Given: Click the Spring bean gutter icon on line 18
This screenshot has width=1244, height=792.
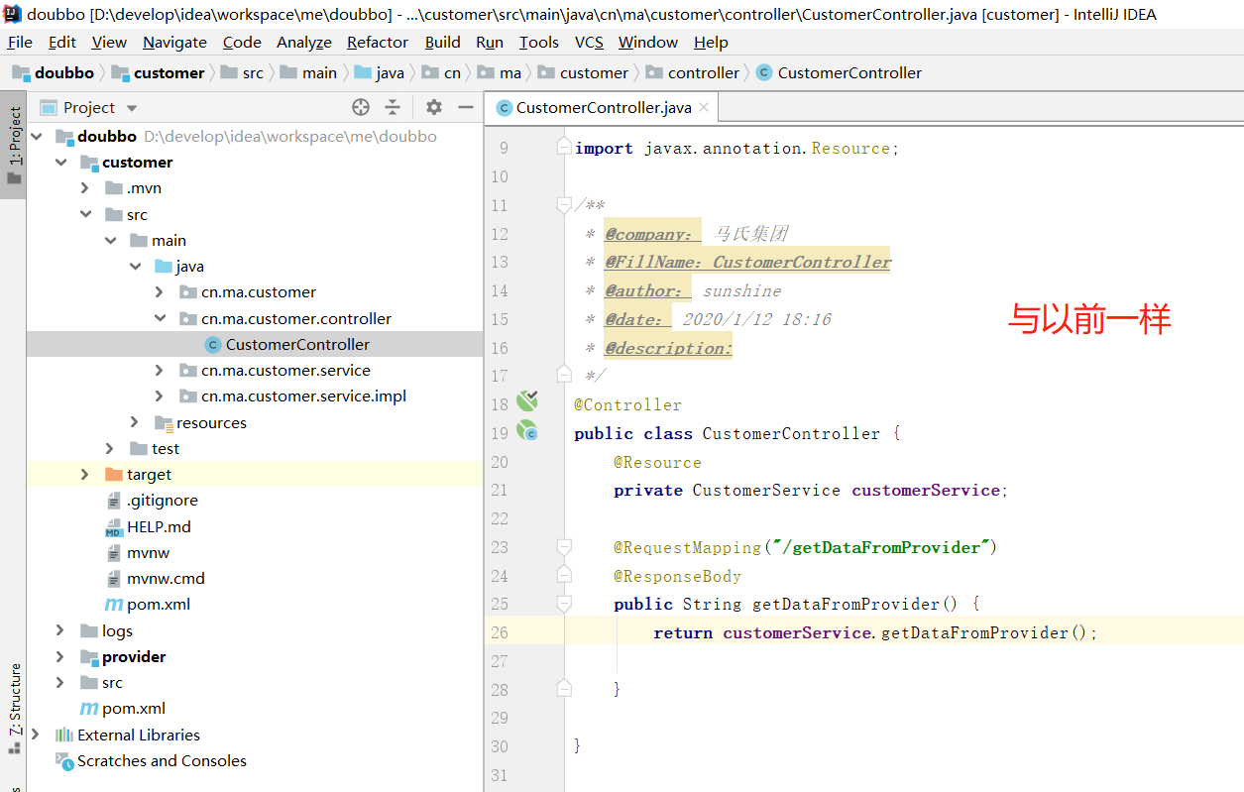Looking at the screenshot, I should [526, 400].
